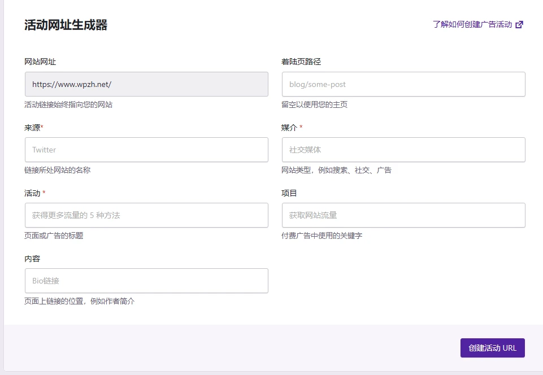543x375 pixels.
Task: Focus the 活动 campaign title field
Action: coord(146,215)
